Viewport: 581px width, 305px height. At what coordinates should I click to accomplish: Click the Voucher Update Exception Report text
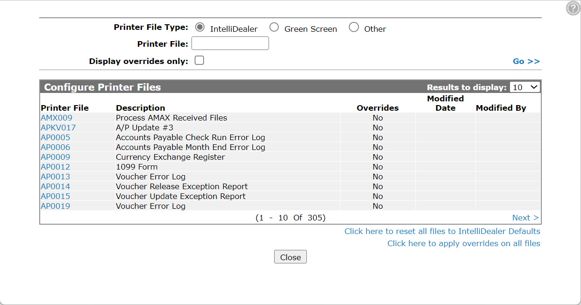[181, 196]
